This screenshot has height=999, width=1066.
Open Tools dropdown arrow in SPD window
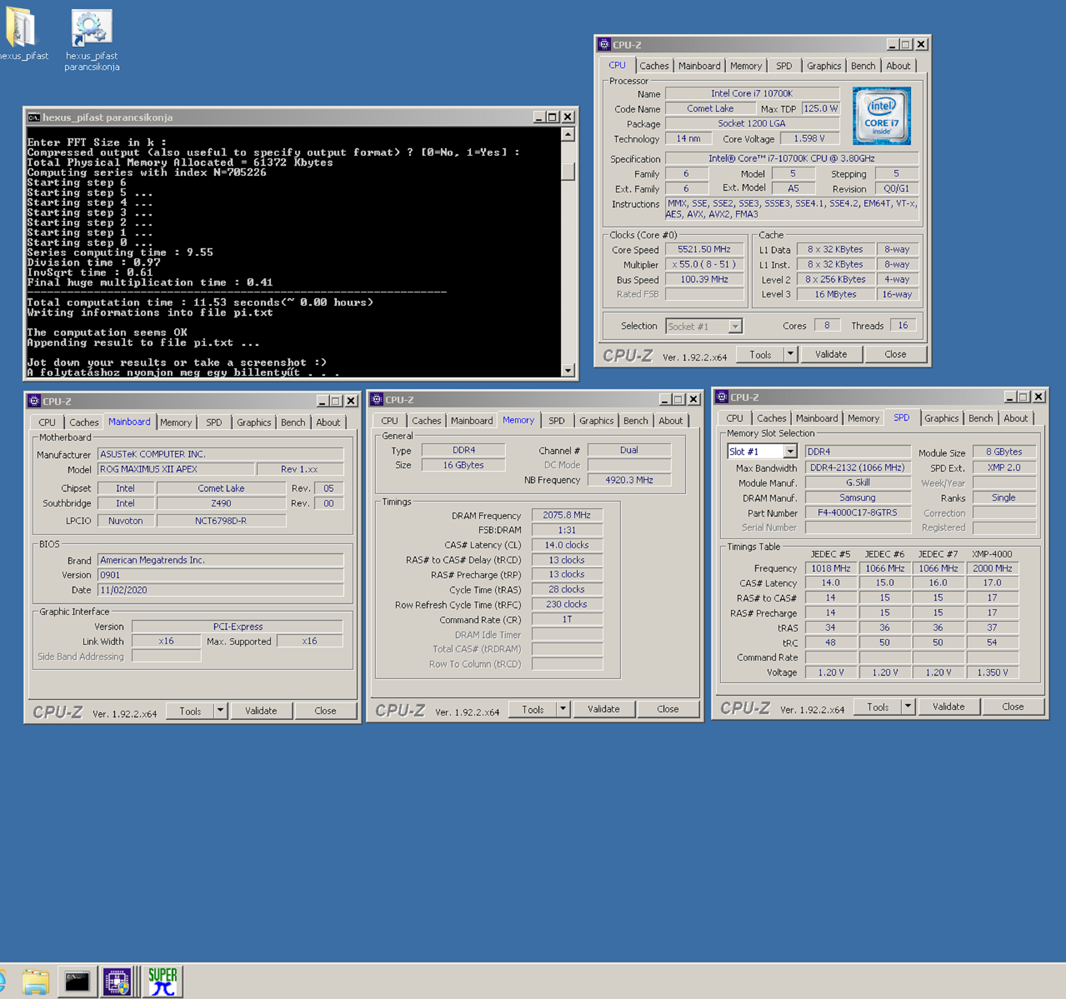[x=907, y=707]
